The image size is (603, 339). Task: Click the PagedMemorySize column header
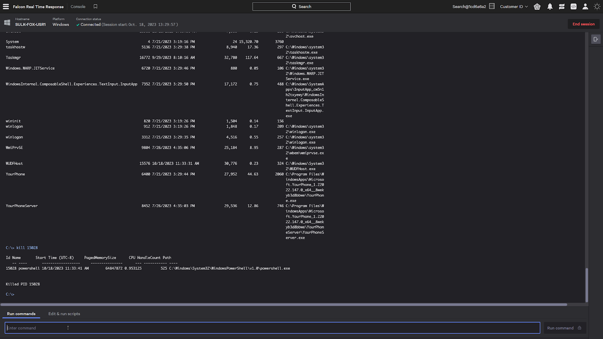(x=100, y=258)
